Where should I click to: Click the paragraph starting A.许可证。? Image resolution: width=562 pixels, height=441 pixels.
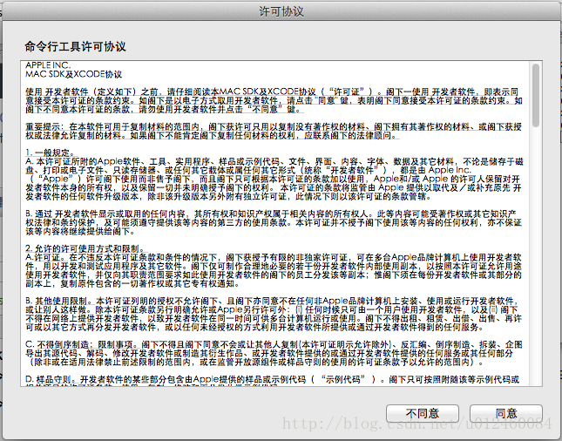click(x=274, y=271)
